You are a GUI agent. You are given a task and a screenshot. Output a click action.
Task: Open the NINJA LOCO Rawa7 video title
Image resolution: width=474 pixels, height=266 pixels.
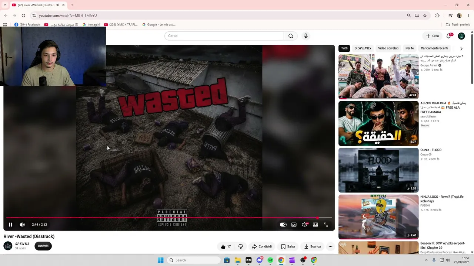(442, 199)
